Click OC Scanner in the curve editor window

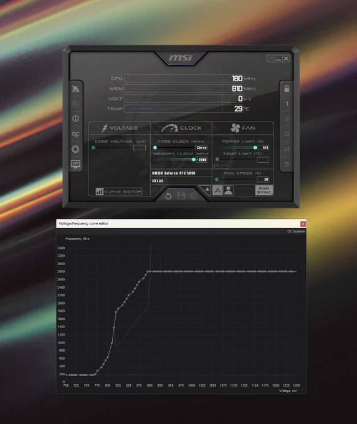click(x=296, y=231)
